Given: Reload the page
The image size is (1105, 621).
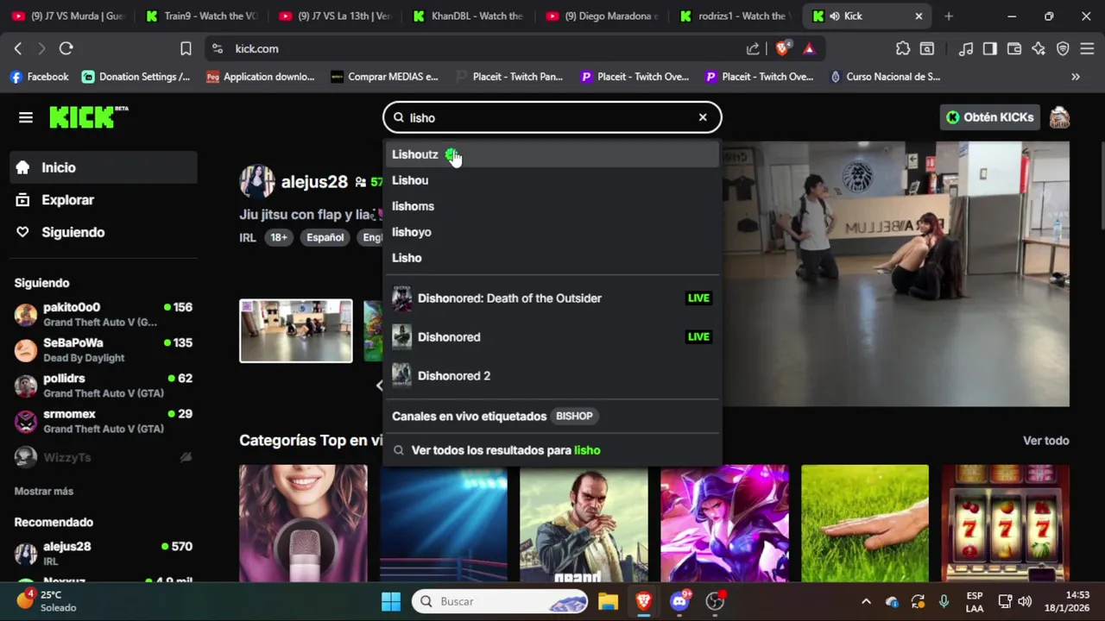Looking at the screenshot, I should [66, 49].
